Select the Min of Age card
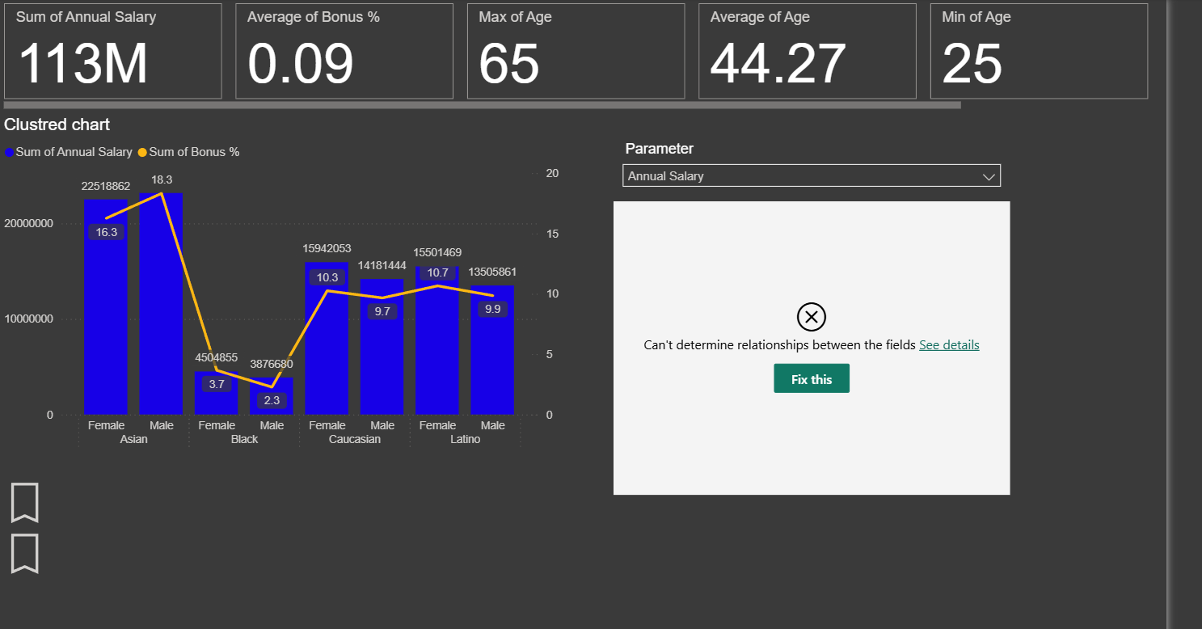 1039,51
